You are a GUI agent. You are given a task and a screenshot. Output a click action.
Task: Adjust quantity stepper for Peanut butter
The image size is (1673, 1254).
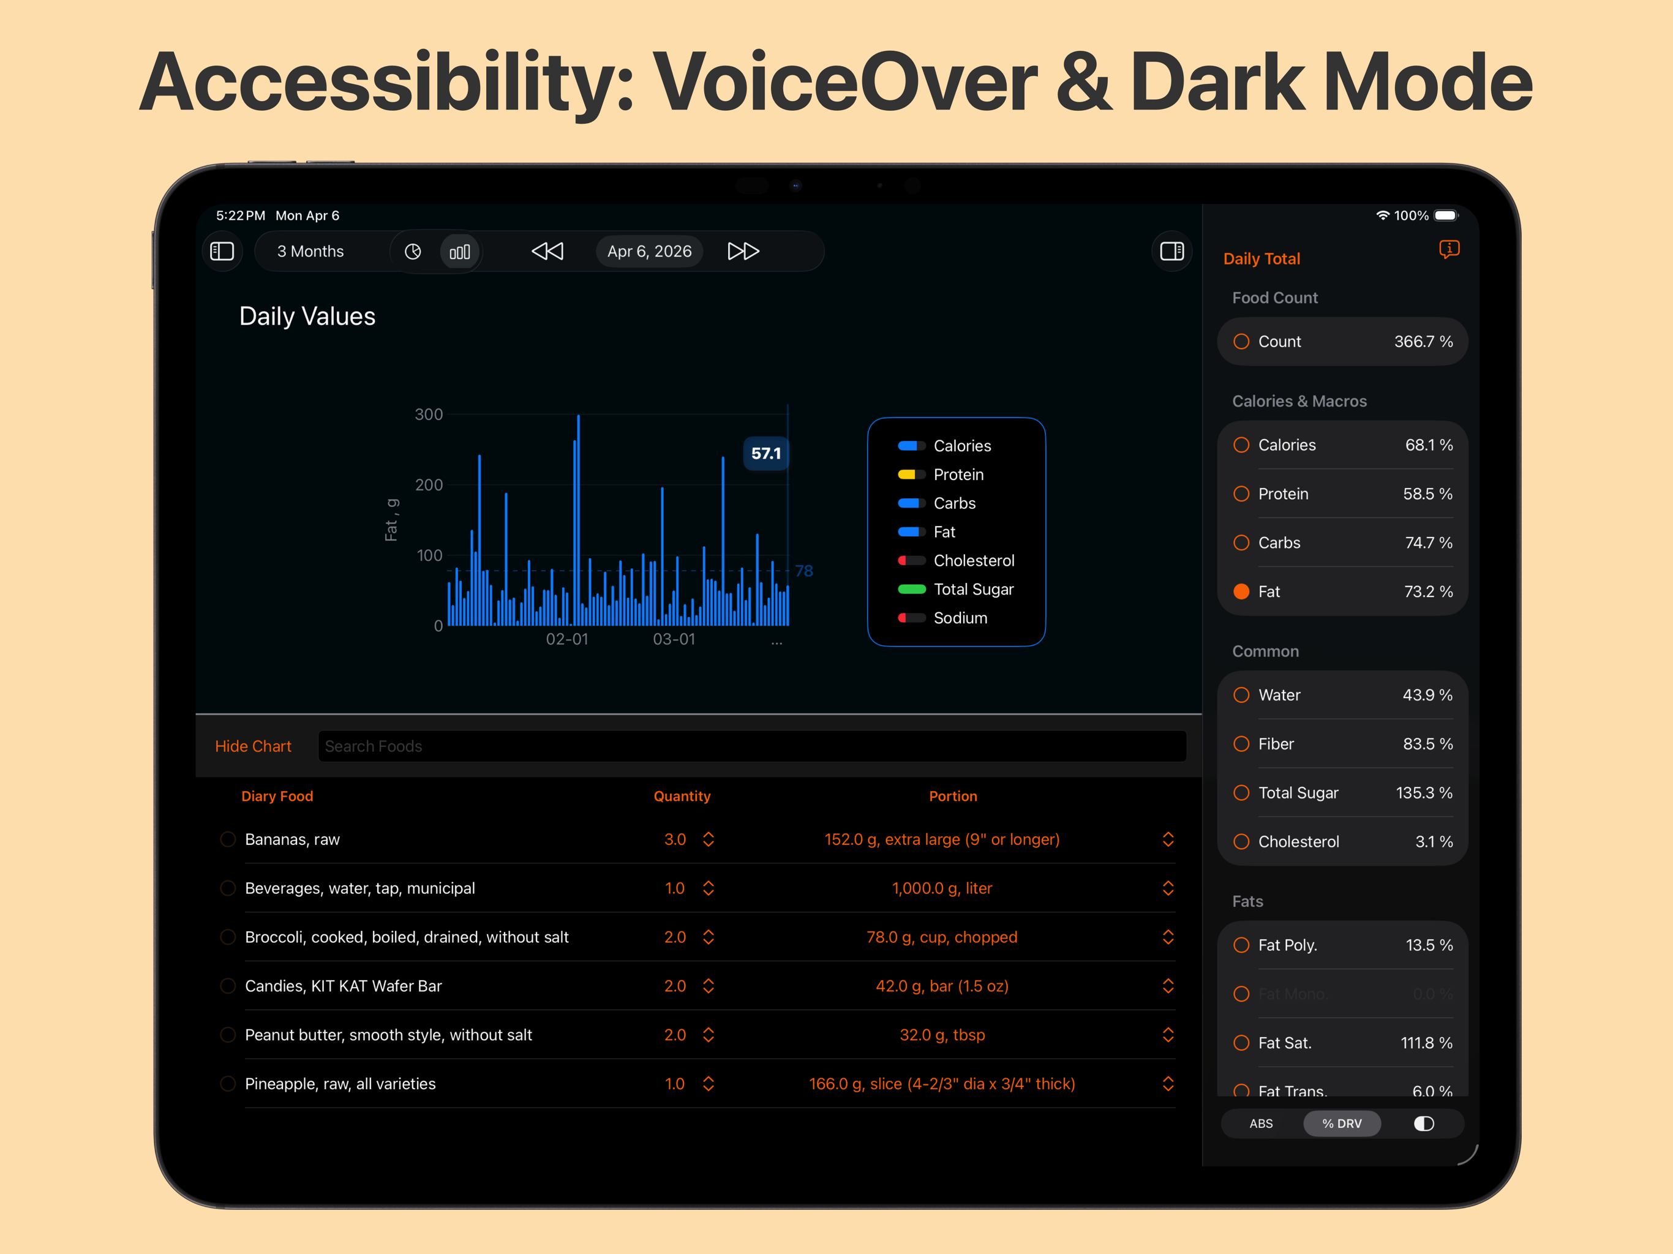(x=708, y=1035)
